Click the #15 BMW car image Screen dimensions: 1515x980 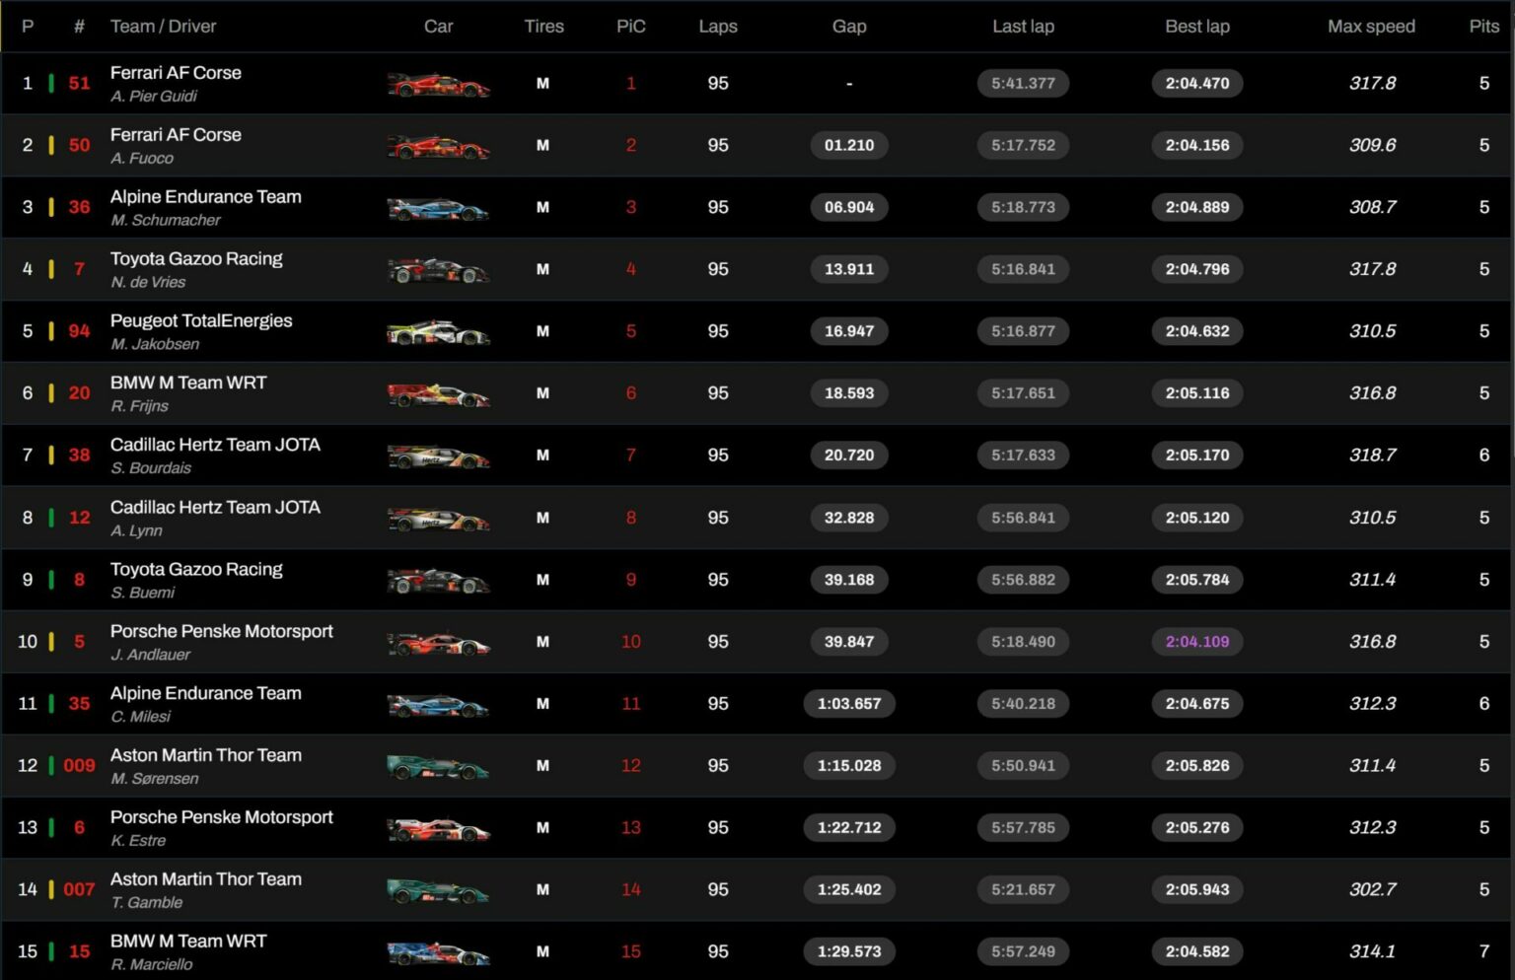click(x=439, y=953)
